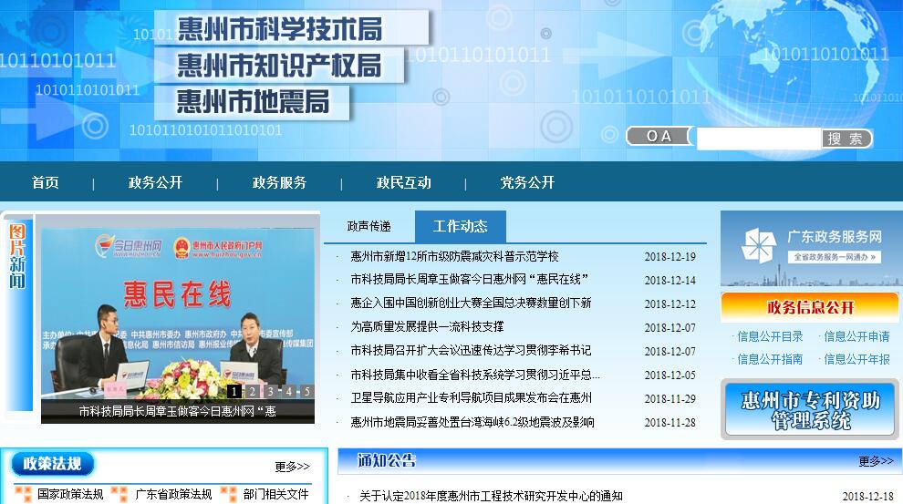Viewport: 903px width, 504px height.
Task: Switch to the 政声传递 tab
Action: tap(369, 227)
